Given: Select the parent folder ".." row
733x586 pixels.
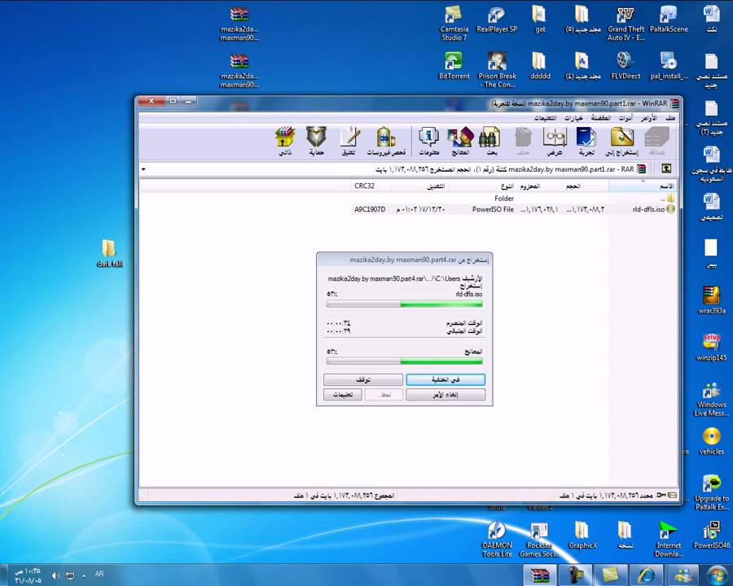Looking at the screenshot, I should pos(514,199).
